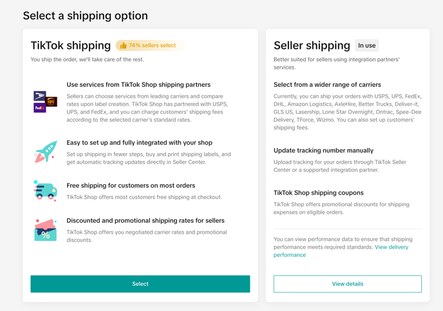Click the 74% sellers select badge
Screen dimensions: 443x311
[x=151, y=46]
